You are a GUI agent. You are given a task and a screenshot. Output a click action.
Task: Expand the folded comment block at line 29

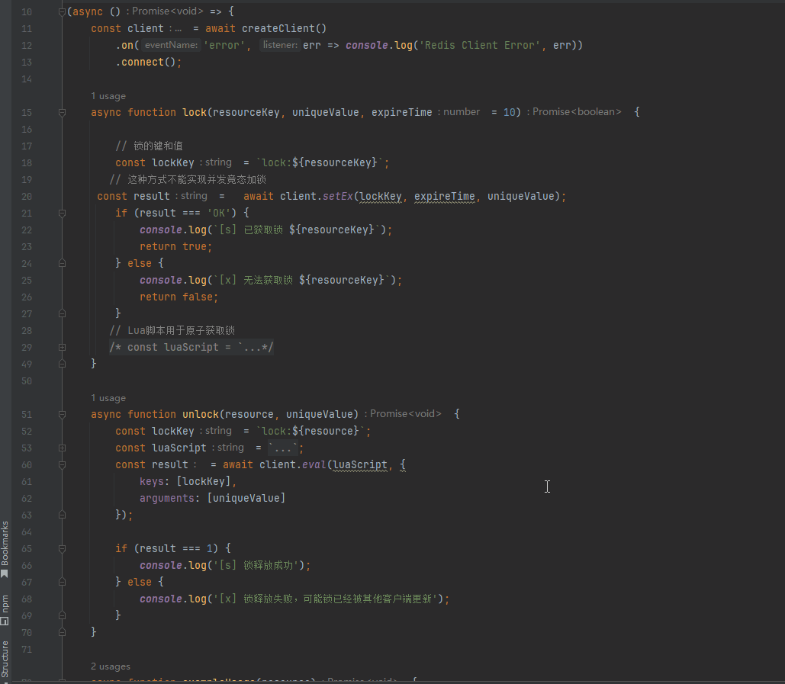tap(62, 347)
